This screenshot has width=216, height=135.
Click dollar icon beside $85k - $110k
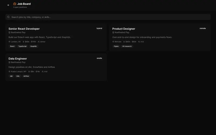click(23, 42)
